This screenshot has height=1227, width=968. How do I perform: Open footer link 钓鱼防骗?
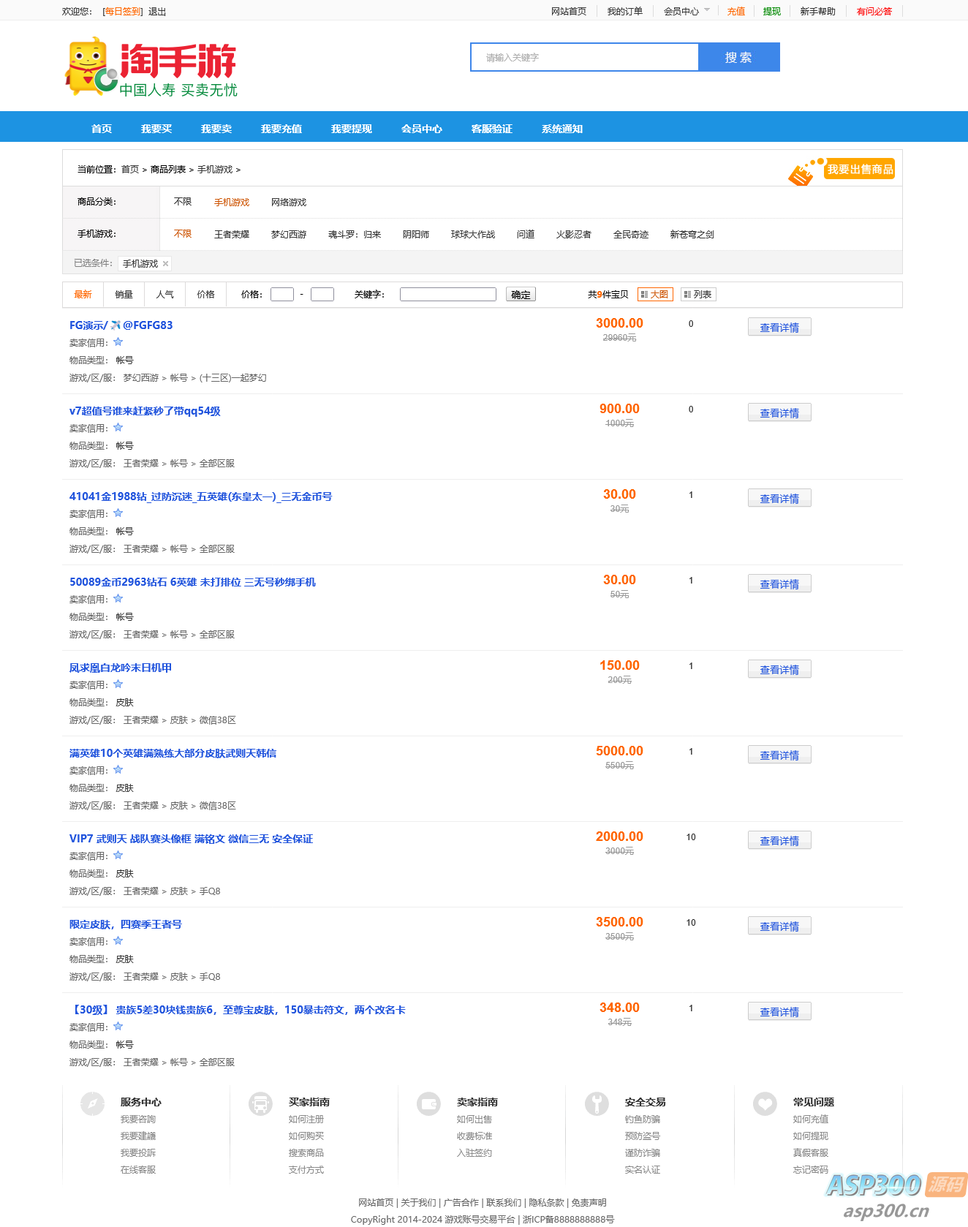point(643,1120)
